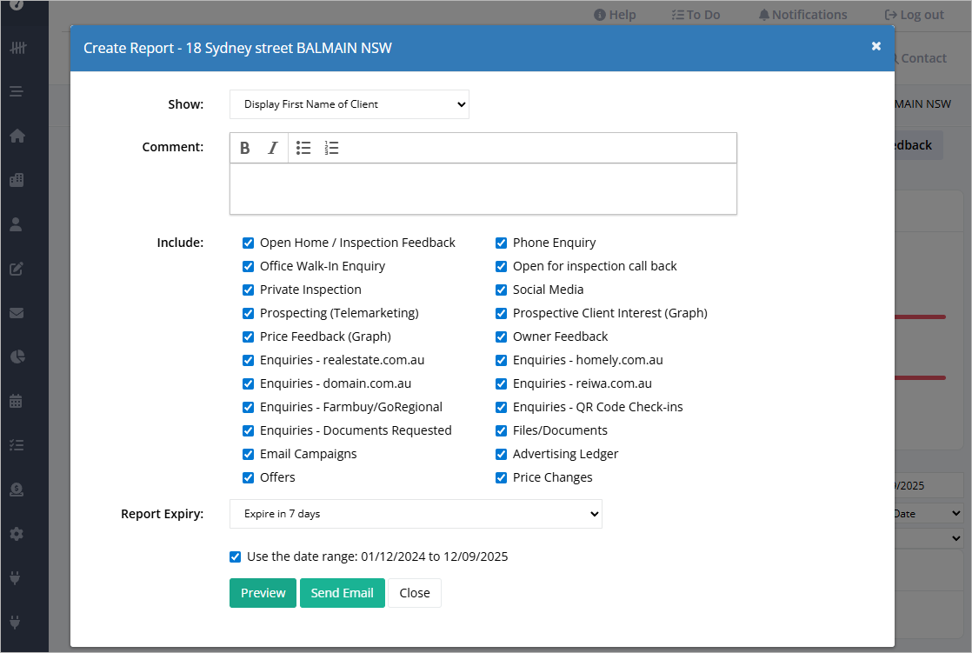Viewport: 972px width, 653px height.
Task: Uncheck the Owner Feedback checkbox
Action: (x=501, y=336)
